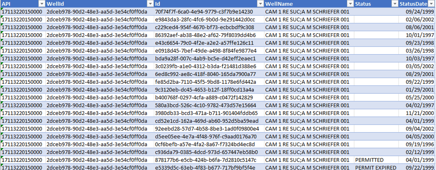The height and width of the screenshot is (170, 436).
Task: Open the Id column filter dropdown
Action: pyautogui.click(x=260, y=4)
